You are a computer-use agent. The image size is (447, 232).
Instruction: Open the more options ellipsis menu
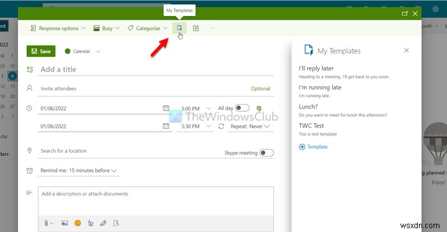click(x=213, y=28)
